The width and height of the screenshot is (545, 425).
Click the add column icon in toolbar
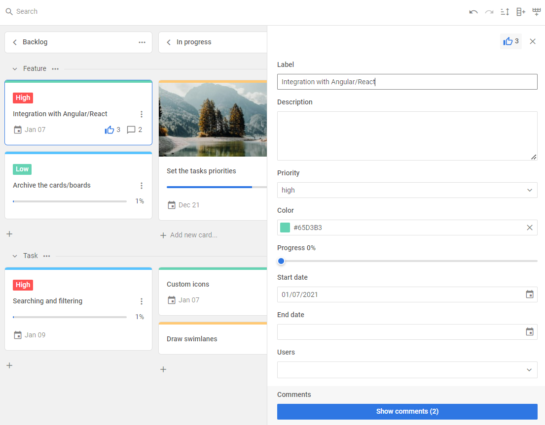click(521, 12)
